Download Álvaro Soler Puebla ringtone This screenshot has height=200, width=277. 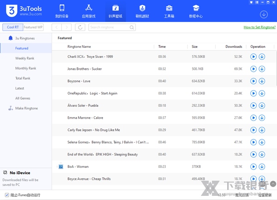(x=262, y=106)
